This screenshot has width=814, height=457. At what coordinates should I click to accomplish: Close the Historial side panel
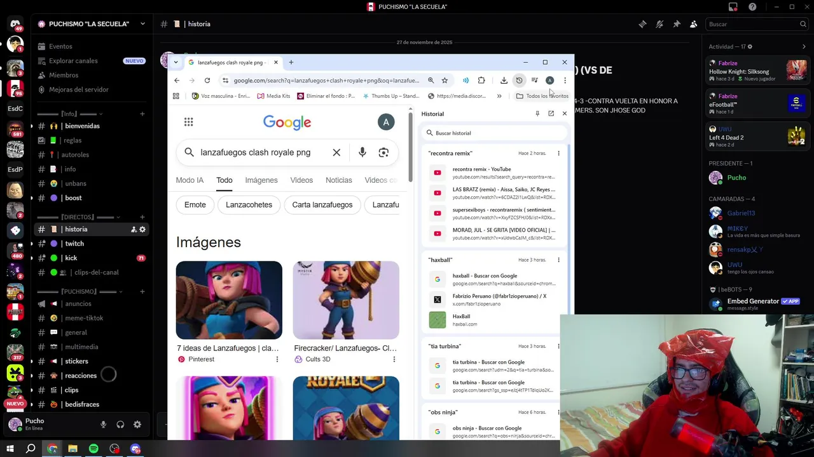[564, 114]
